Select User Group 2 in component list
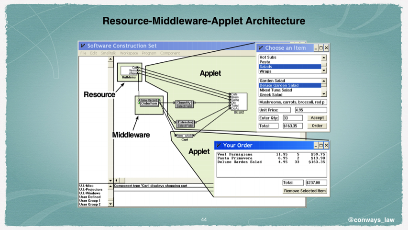Viewport: 408px width, 230px height. 90,205
